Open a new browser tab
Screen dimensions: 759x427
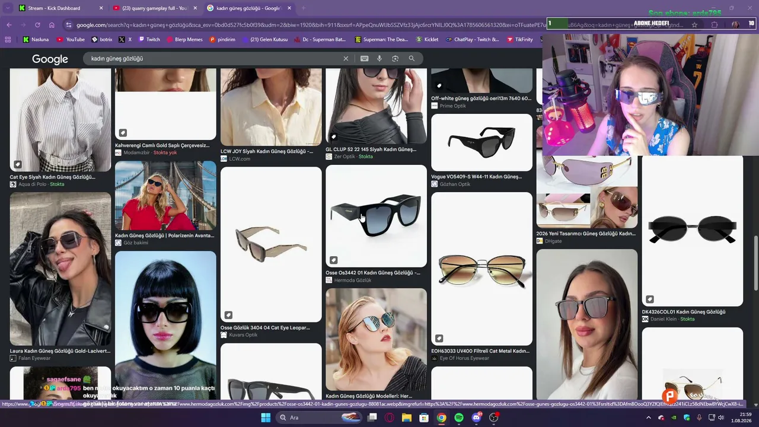coord(303,8)
